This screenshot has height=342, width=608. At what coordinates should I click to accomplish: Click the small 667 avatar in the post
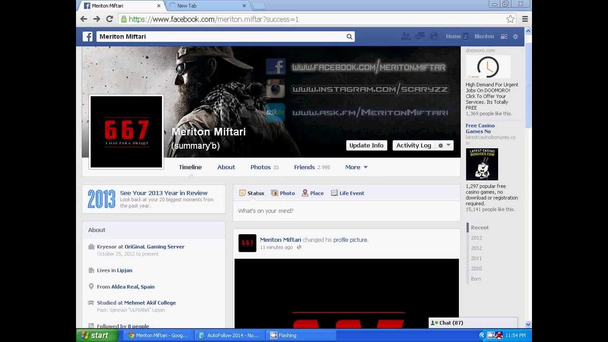click(247, 243)
